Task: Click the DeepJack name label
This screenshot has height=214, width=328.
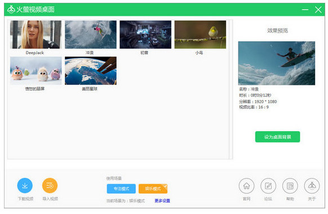Action: tap(35, 53)
